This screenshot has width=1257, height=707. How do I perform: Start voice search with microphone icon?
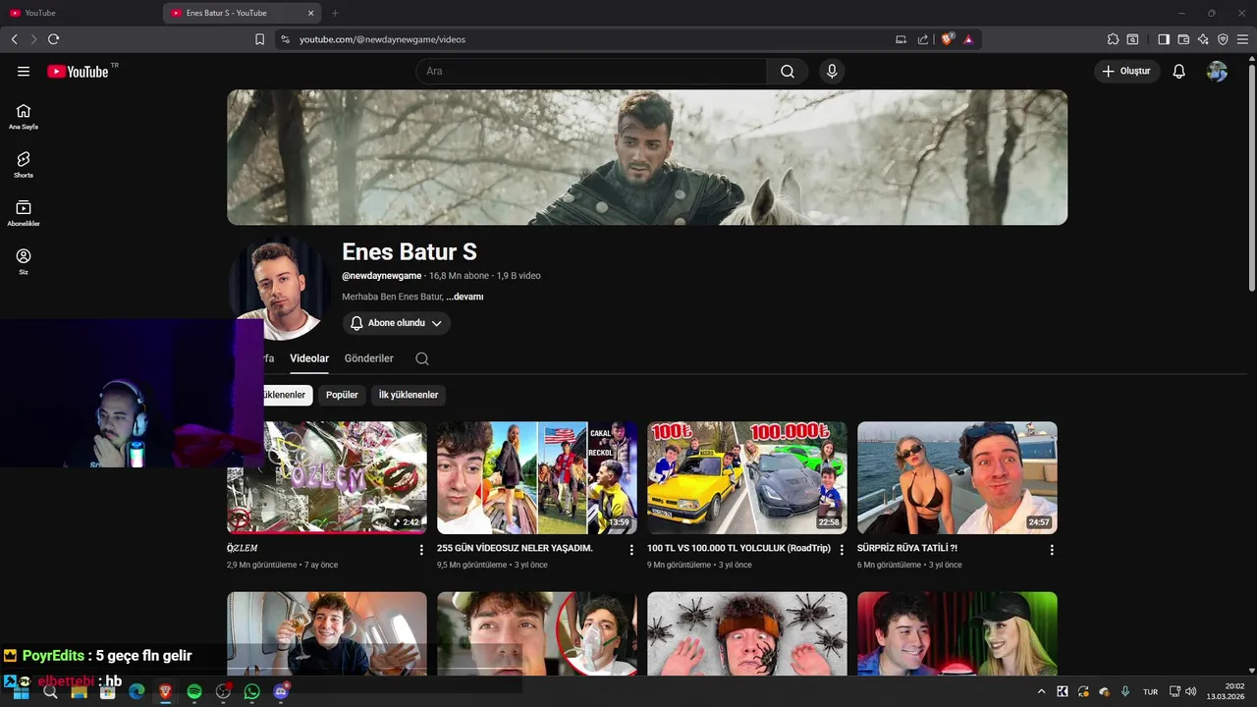pos(832,72)
